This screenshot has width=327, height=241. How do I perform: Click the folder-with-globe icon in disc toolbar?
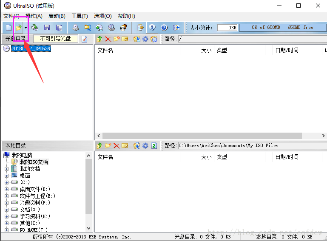[x=154, y=39]
